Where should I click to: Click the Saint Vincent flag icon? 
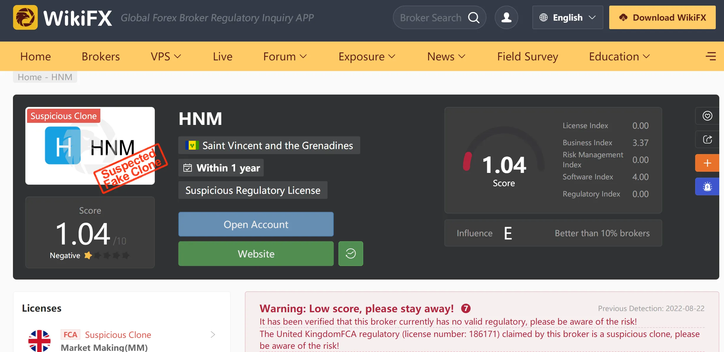click(x=192, y=145)
